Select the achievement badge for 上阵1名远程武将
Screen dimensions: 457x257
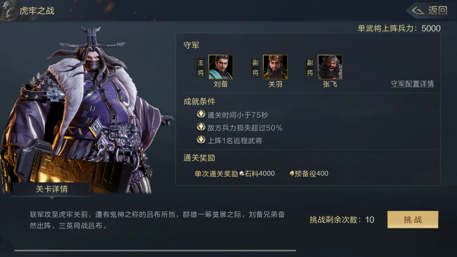(x=201, y=140)
